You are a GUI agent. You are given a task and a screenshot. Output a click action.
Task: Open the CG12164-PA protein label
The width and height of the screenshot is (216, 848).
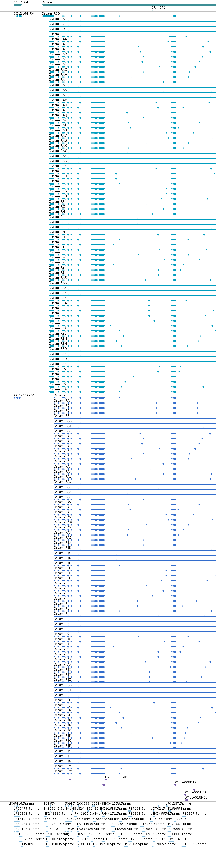click(24, 395)
